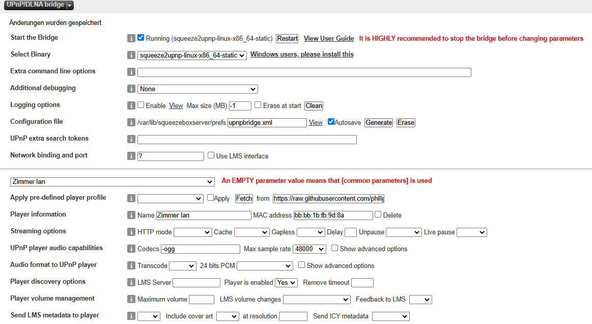Tick the Apply profile checkbox
Image resolution: width=592 pixels, height=324 pixels.
coord(210,197)
